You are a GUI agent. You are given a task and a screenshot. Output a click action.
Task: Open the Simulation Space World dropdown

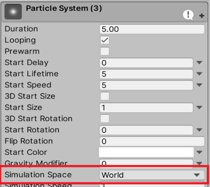point(152,175)
